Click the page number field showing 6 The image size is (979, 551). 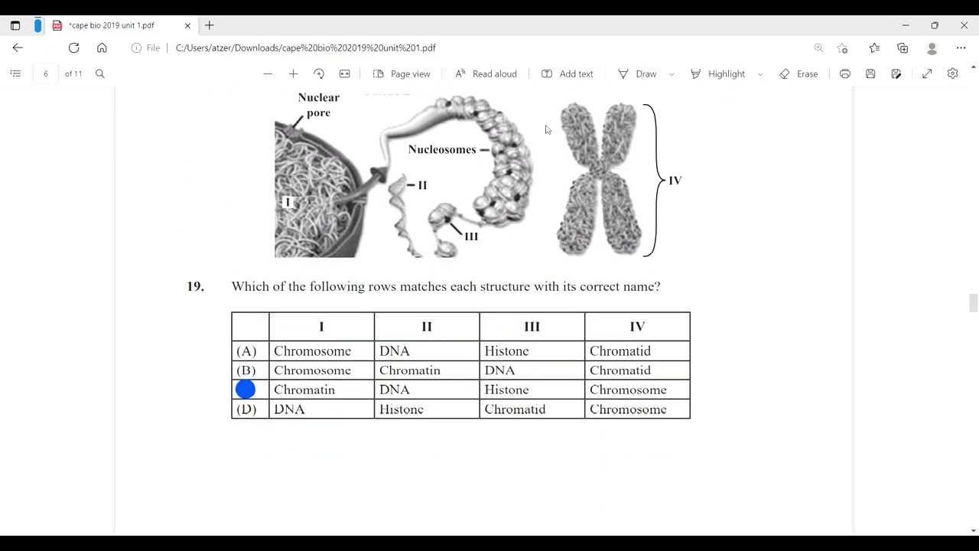pyautogui.click(x=46, y=73)
